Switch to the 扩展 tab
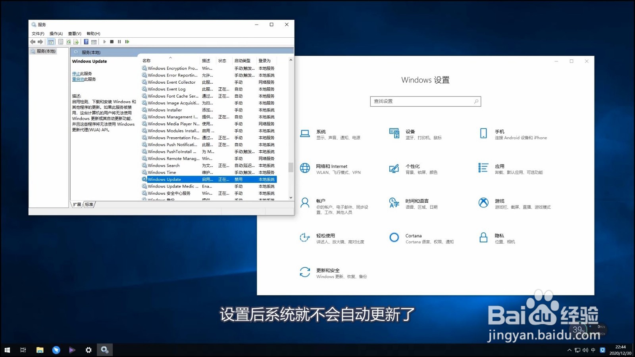 tap(77, 204)
